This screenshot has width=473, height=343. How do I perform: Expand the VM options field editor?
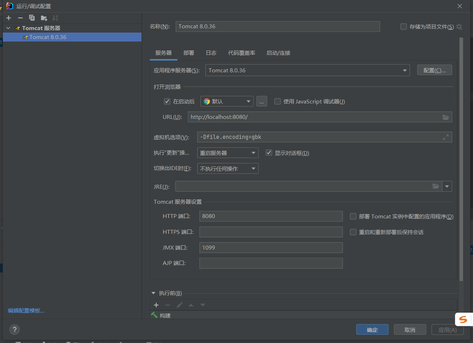tap(446, 137)
